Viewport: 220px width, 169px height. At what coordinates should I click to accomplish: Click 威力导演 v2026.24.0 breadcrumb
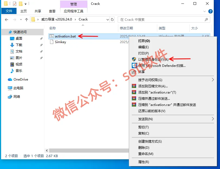click(x=57, y=19)
